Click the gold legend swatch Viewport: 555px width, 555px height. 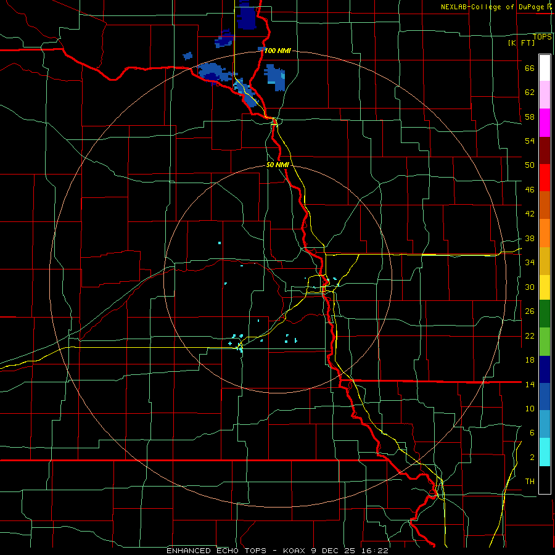click(545, 261)
